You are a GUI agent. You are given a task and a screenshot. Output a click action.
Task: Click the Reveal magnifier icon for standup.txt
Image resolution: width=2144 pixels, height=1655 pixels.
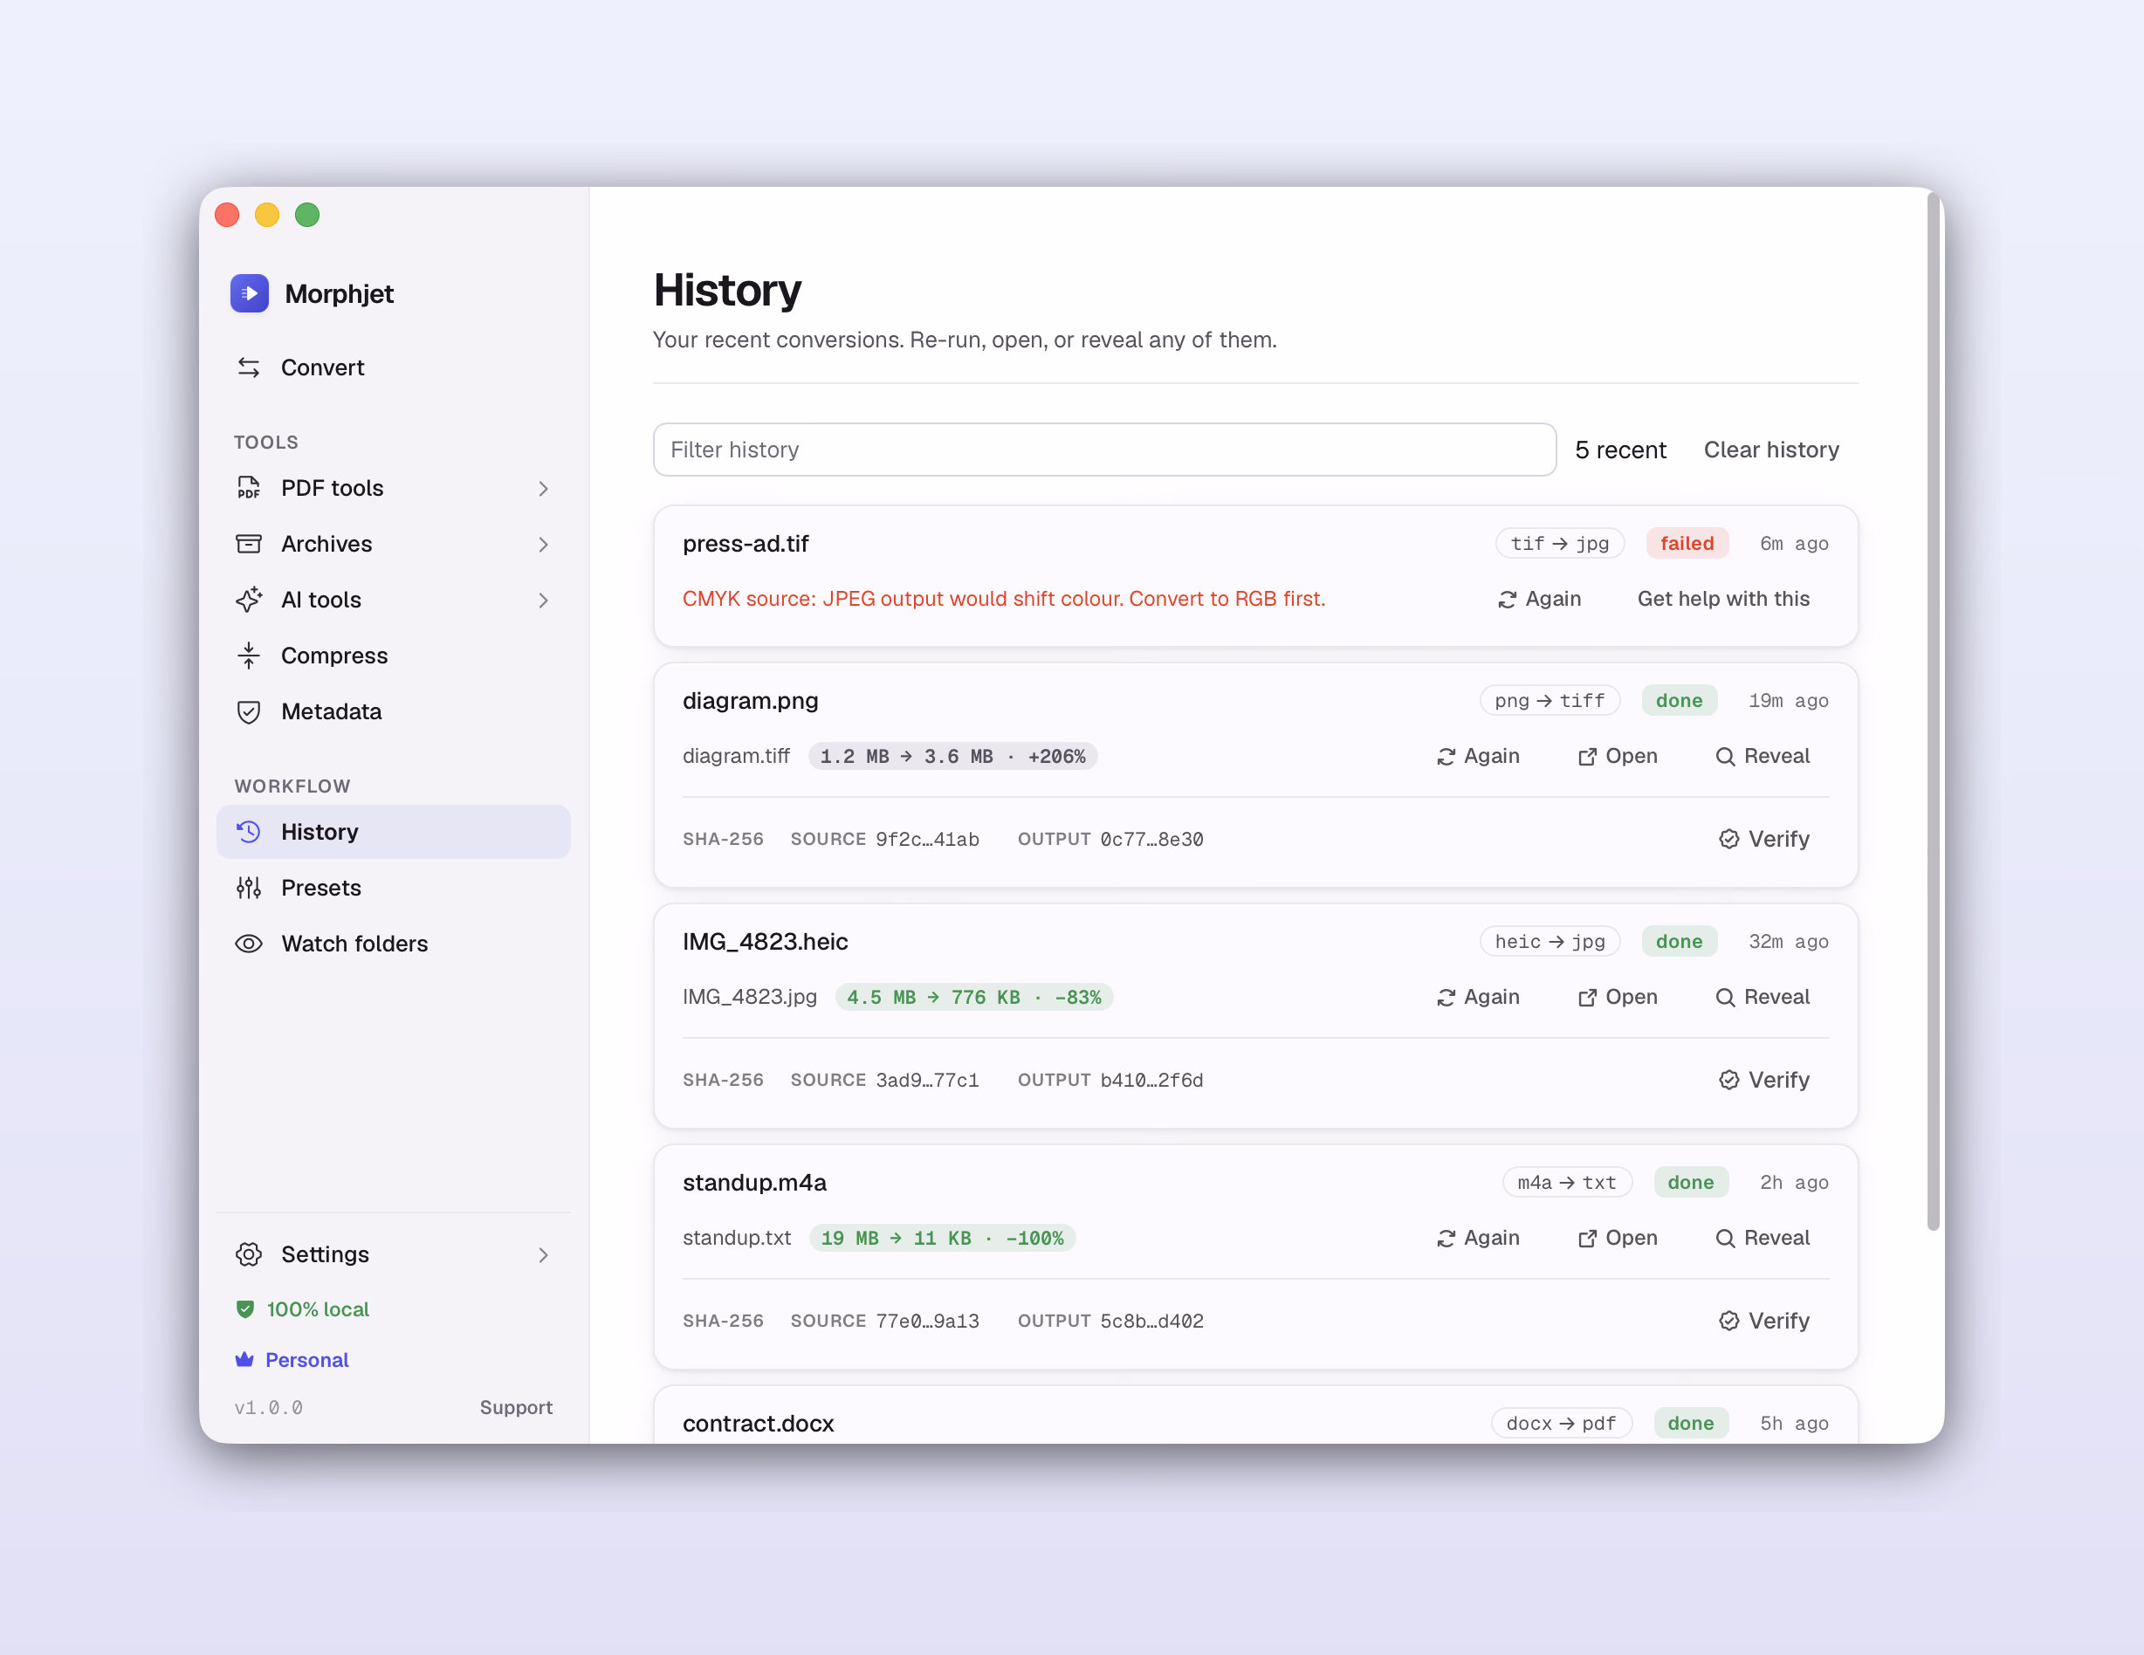coord(1726,1239)
